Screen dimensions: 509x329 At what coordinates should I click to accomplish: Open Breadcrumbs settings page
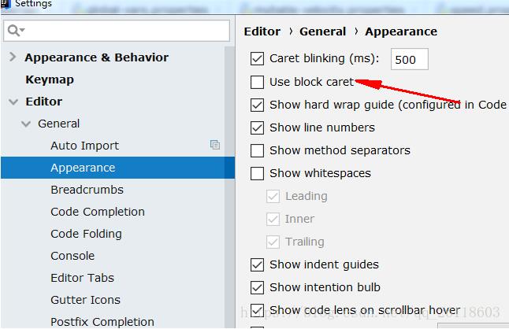point(87,190)
